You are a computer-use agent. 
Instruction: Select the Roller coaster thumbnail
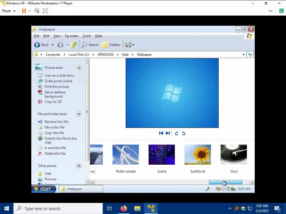(x=126, y=155)
